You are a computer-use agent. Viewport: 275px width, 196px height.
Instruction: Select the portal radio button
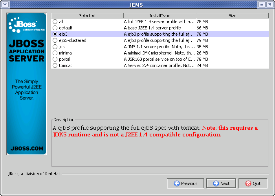[55, 59]
